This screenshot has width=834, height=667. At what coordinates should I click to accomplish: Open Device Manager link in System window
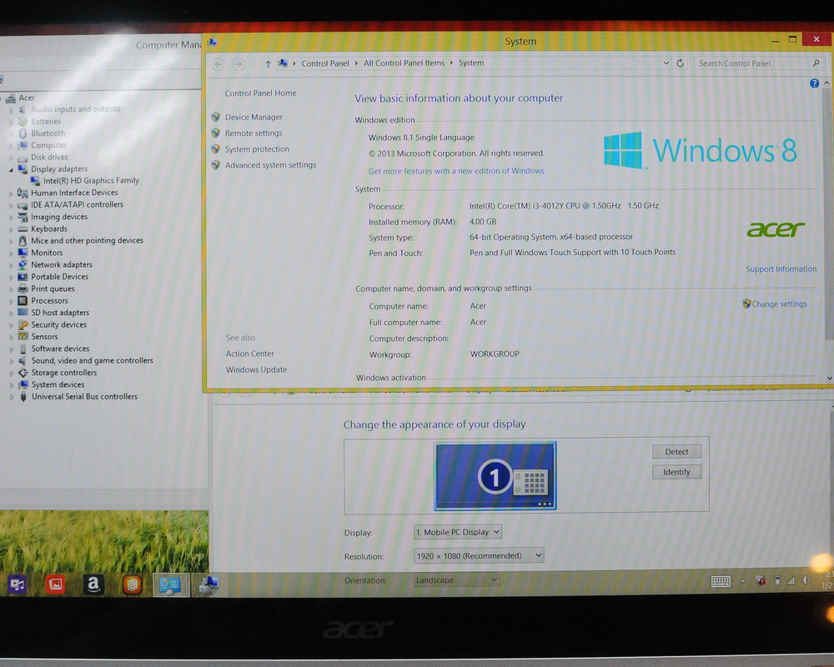(254, 117)
